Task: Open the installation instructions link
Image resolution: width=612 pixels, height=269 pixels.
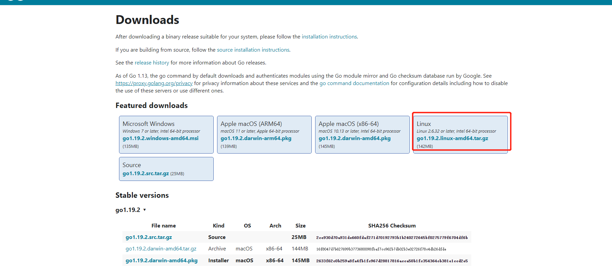Action: click(x=329, y=36)
